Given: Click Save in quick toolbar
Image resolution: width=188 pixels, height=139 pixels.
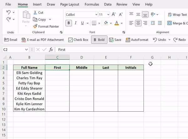Looking at the screenshot, I should (x=115, y=40).
